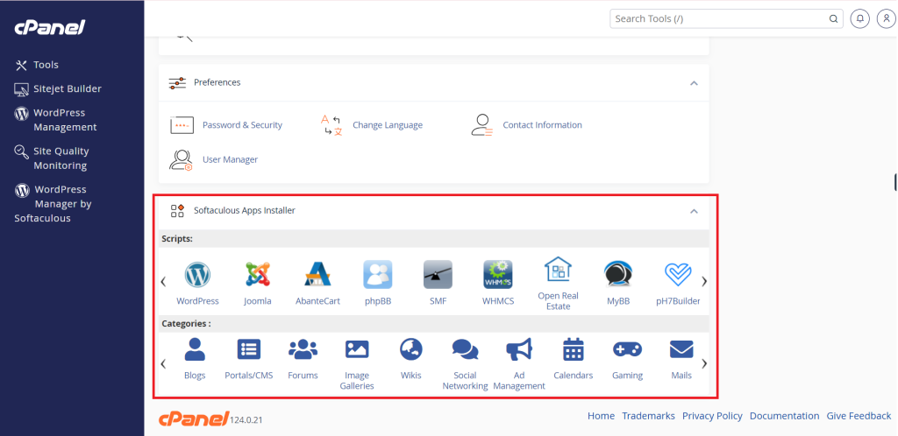Click the Change Language icon
This screenshot has height=436, width=898.
pyautogui.click(x=331, y=124)
